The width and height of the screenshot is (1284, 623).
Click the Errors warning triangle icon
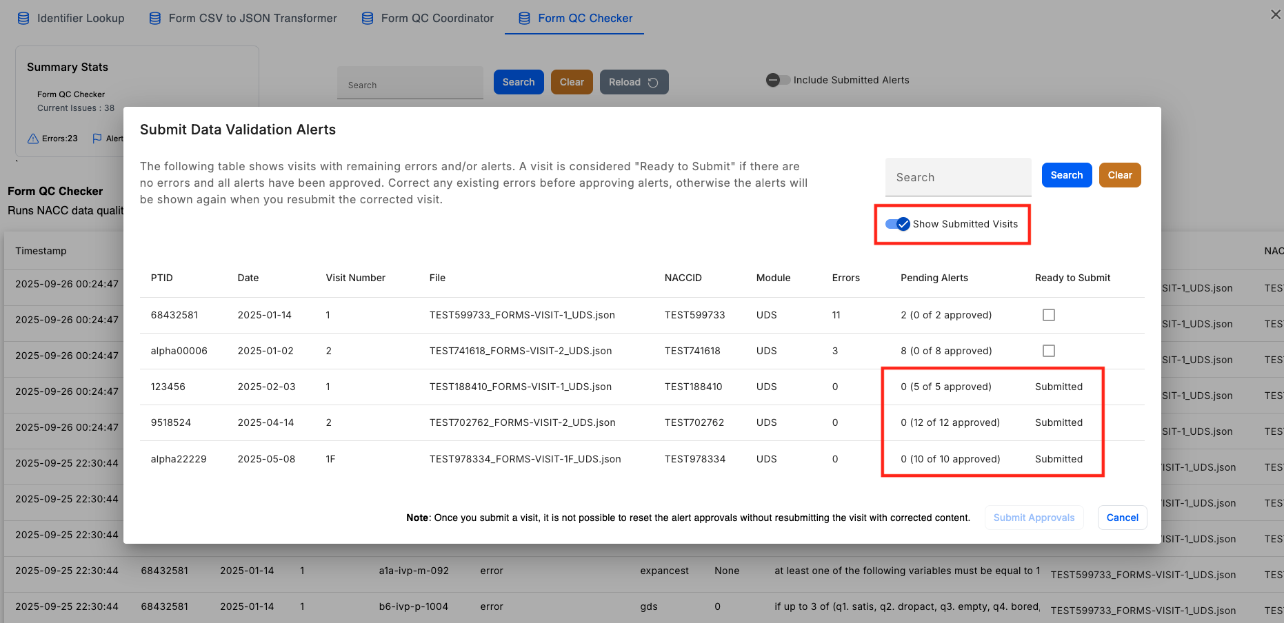[33, 139]
